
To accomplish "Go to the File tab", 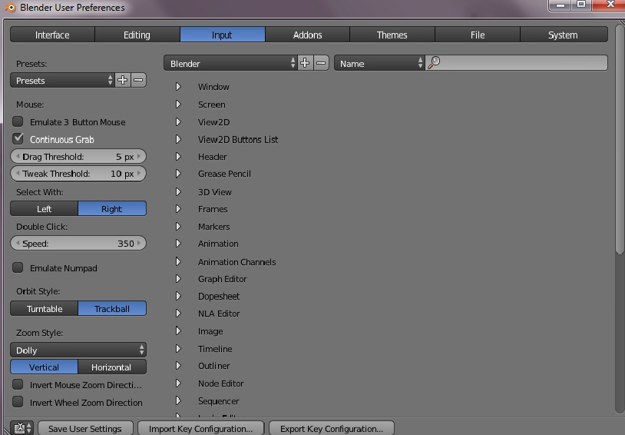I will pyautogui.click(x=478, y=35).
